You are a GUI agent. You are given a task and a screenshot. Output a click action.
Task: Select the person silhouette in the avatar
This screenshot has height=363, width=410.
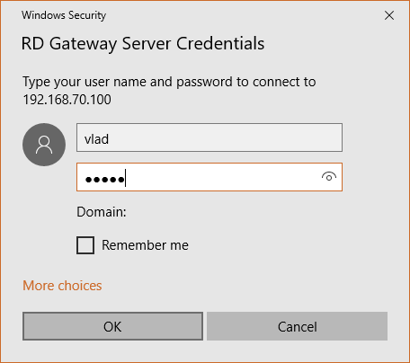[x=44, y=145]
